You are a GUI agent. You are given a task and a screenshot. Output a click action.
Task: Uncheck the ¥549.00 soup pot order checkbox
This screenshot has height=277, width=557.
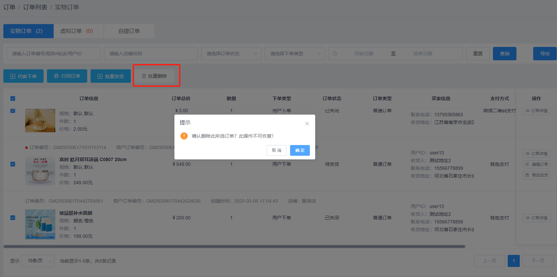(x=13, y=164)
